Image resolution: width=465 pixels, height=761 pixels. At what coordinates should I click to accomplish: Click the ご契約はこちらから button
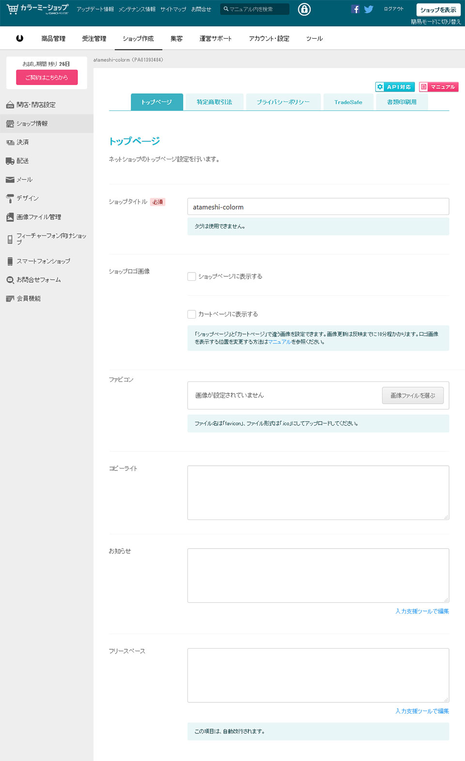tap(46, 77)
